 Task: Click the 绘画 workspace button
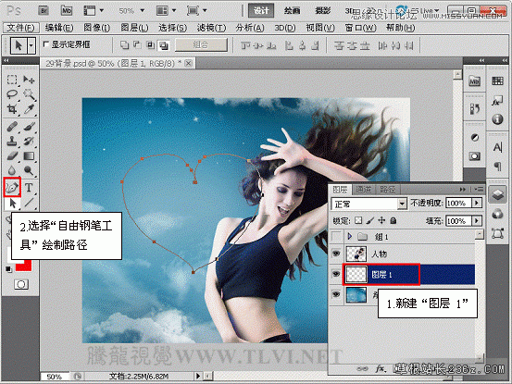click(x=292, y=10)
